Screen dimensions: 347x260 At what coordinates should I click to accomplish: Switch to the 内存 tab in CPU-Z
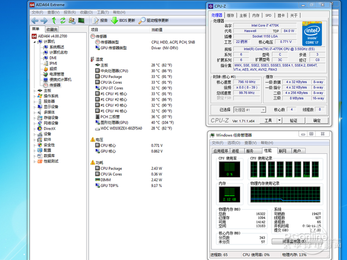point(254,16)
